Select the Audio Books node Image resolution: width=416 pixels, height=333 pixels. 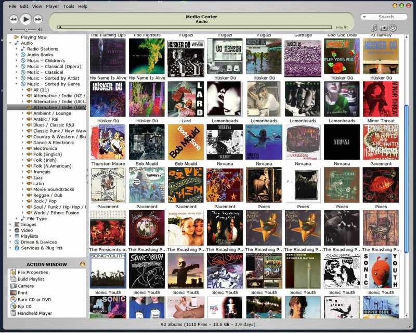[40, 55]
